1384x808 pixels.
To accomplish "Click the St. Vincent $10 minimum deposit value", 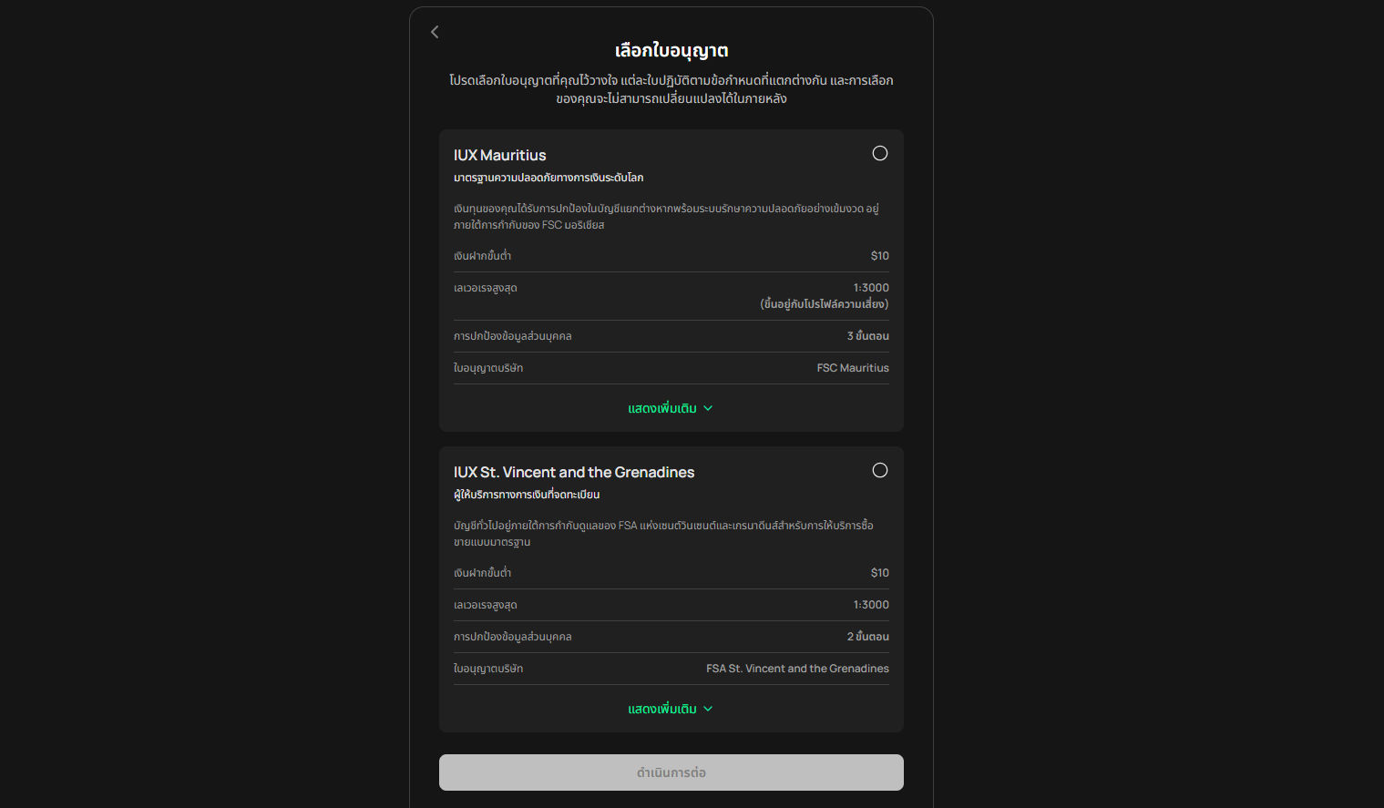I will [879, 573].
